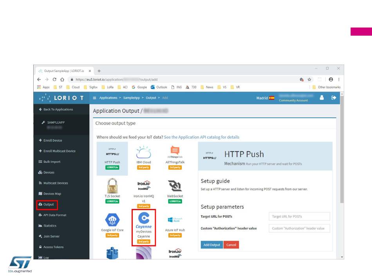372x279 pixels.
Task: Click the red Cancel button
Action: (231, 245)
